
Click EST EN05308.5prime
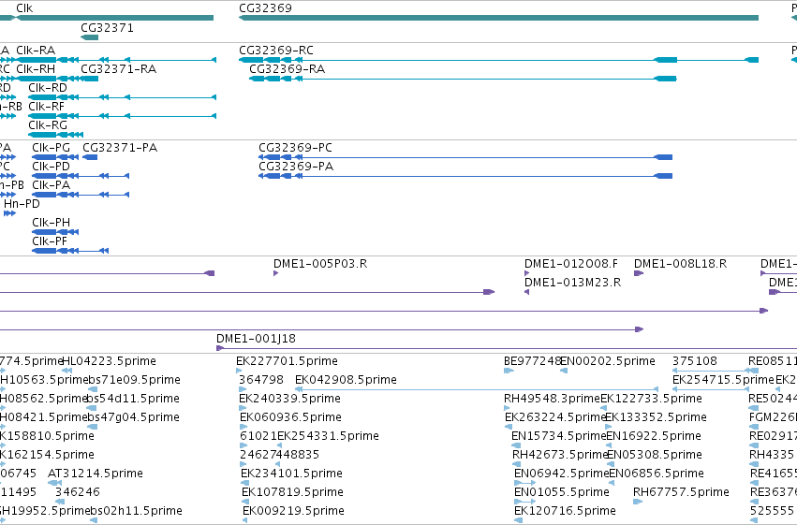tap(655, 456)
